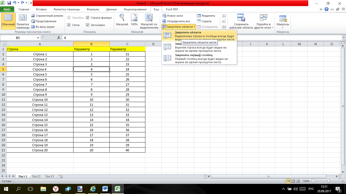Uncheck the Строка формул checkbox

coord(88,18)
